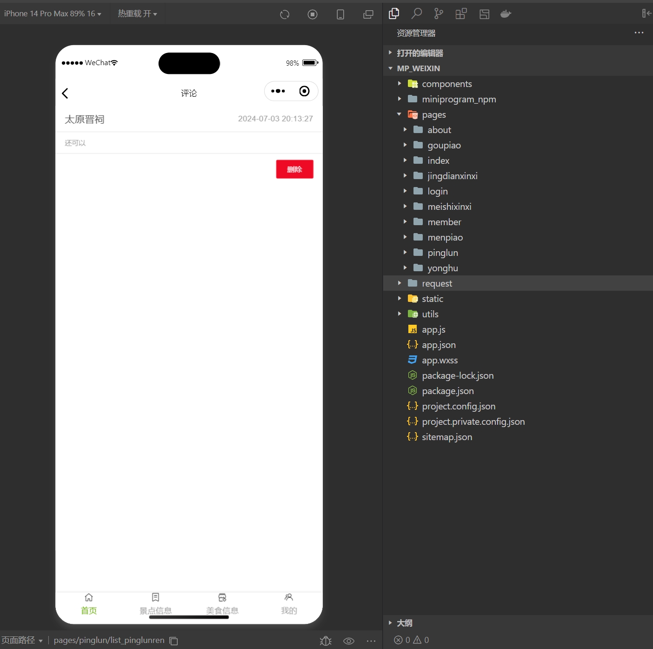Tap the mini program three-dots menu
The image size is (653, 649).
tap(278, 91)
